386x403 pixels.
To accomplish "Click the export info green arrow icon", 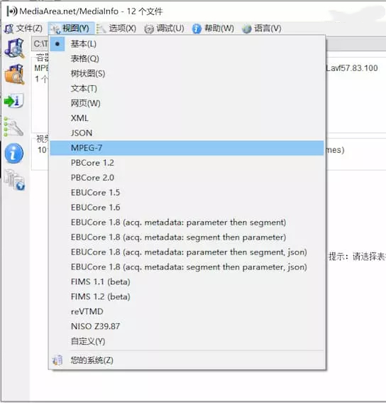I will click(14, 100).
